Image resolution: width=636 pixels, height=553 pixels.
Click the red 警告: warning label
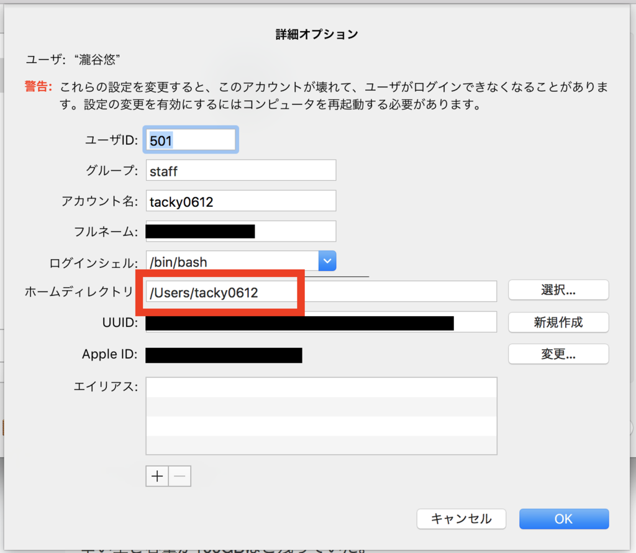click(38, 86)
